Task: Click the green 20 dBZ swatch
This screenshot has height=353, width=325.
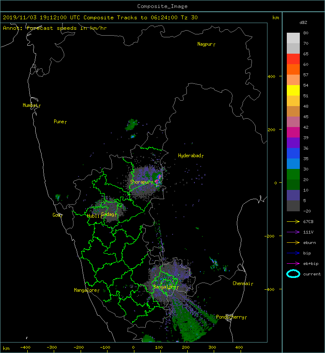Action: [x=293, y=174]
